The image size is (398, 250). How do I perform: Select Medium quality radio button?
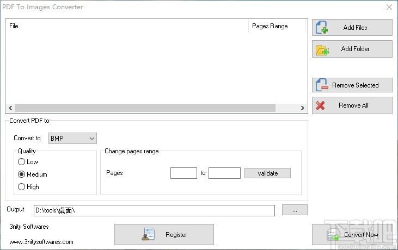(x=22, y=174)
